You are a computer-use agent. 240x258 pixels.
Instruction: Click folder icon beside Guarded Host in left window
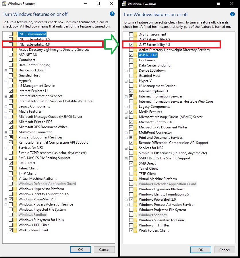pyautogui.click(x=15, y=75)
